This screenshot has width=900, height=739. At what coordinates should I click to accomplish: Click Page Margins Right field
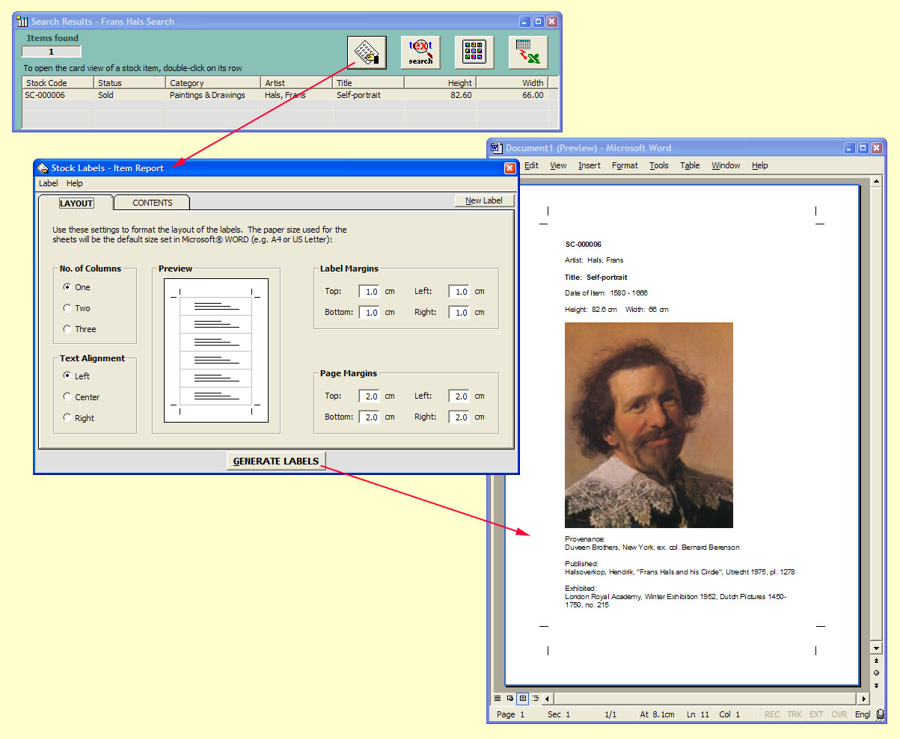(459, 417)
